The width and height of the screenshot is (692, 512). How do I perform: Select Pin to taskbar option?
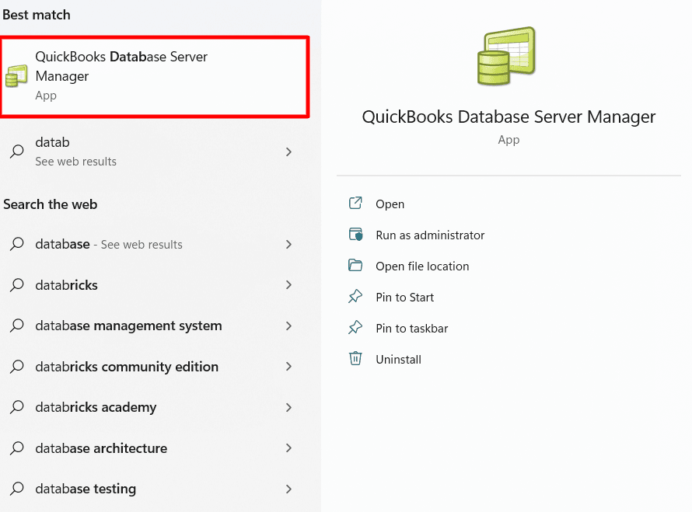coord(411,328)
